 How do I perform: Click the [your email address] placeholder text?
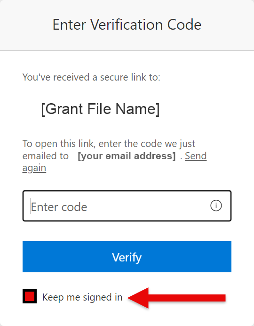pos(127,156)
